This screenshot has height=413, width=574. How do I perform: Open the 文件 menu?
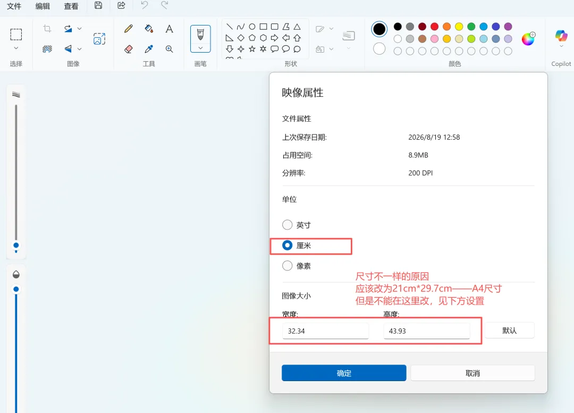(x=14, y=6)
